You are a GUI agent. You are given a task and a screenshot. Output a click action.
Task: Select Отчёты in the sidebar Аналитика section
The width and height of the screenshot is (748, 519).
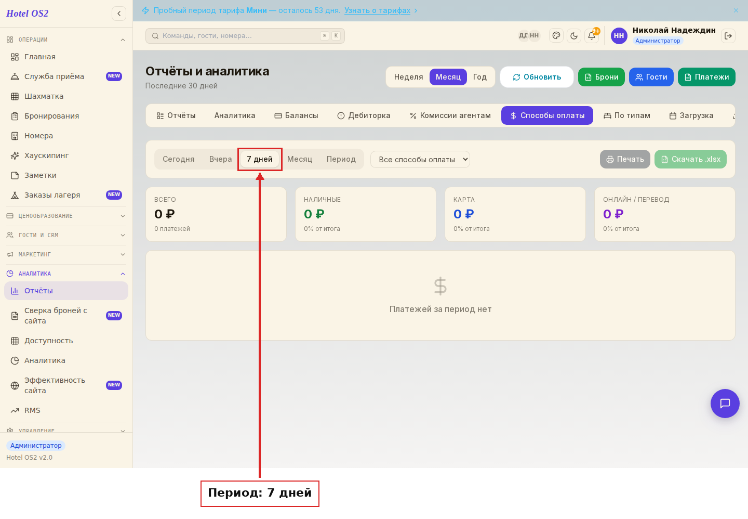pyautogui.click(x=66, y=291)
